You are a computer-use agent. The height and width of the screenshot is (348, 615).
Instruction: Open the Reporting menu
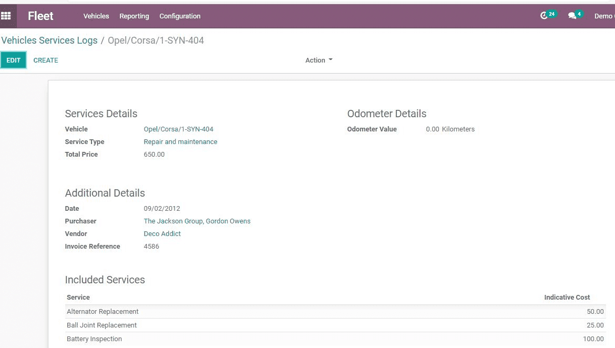[x=134, y=16]
